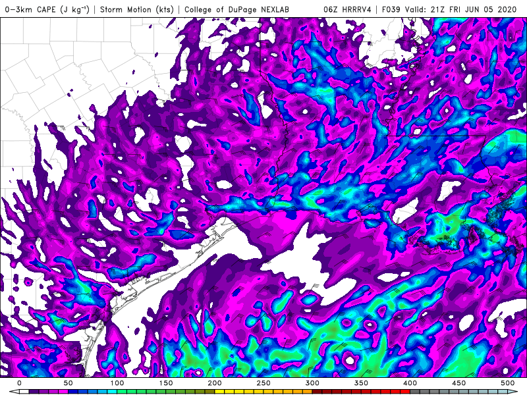
Task: Click the "Storm Motion (kts)" header label
Action: pos(137,9)
